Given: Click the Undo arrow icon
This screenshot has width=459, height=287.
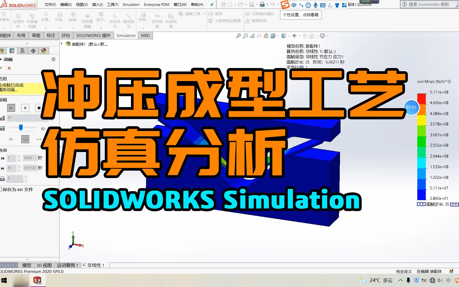Looking at the screenshot, I should coord(273,5).
